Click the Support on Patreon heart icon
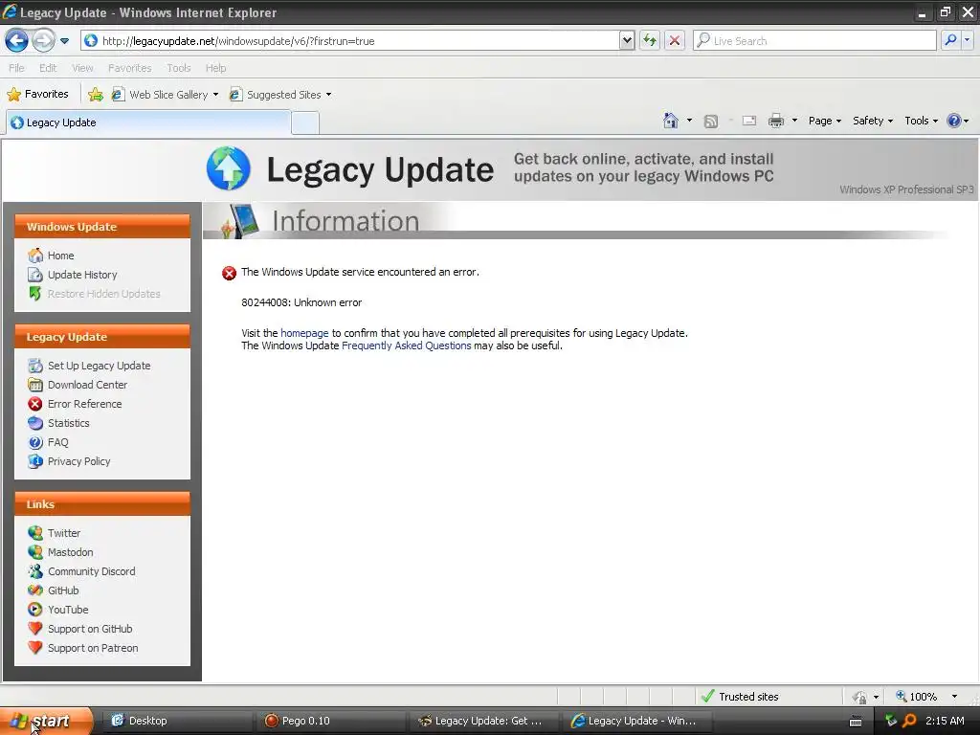 tap(35, 648)
